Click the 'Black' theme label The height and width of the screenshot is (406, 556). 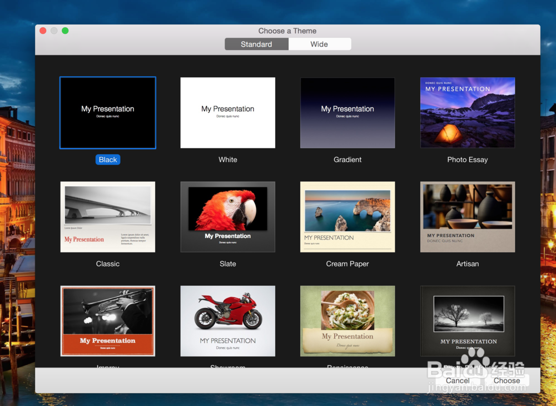(108, 160)
